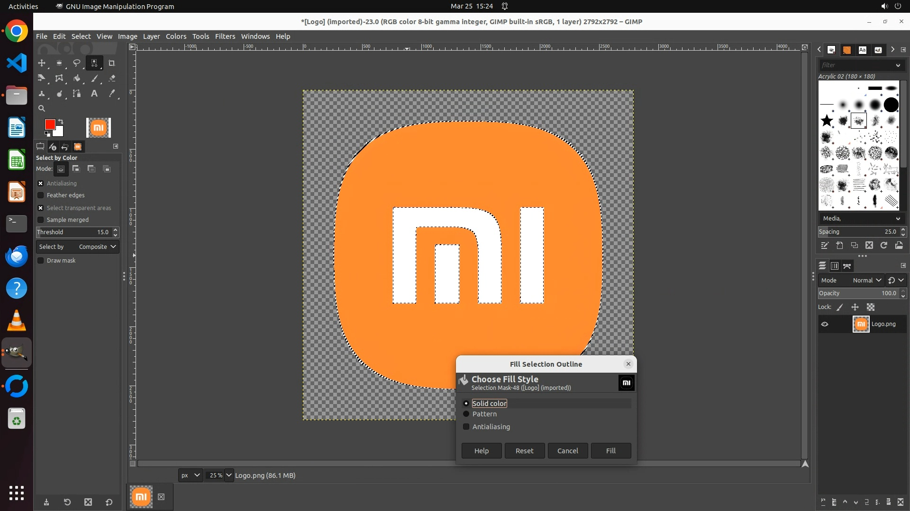Click the red foreground color swatch
This screenshot has width=910, height=511.
tap(49, 124)
